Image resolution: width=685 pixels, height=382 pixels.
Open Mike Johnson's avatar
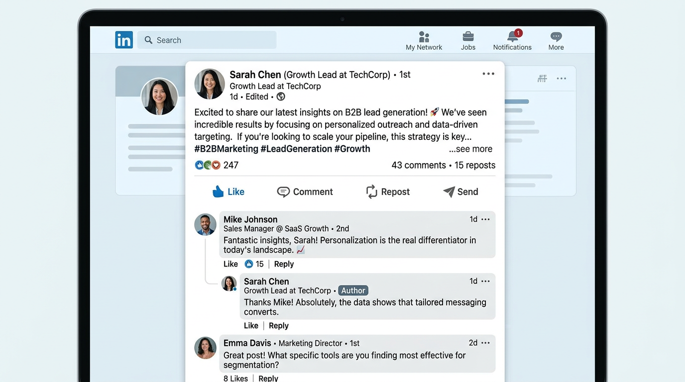[x=205, y=225]
